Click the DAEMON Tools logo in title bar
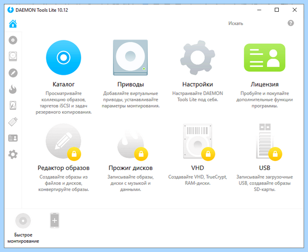This screenshot has width=308, height=252. (x=10, y=10)
